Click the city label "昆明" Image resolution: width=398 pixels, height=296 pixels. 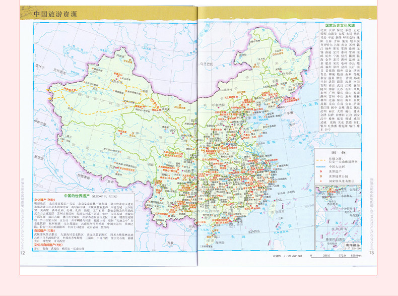(x=171, y=204)
